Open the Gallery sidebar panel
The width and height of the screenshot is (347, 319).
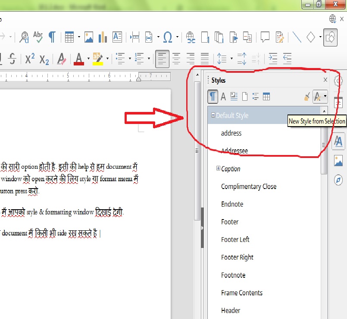(338, 161)
